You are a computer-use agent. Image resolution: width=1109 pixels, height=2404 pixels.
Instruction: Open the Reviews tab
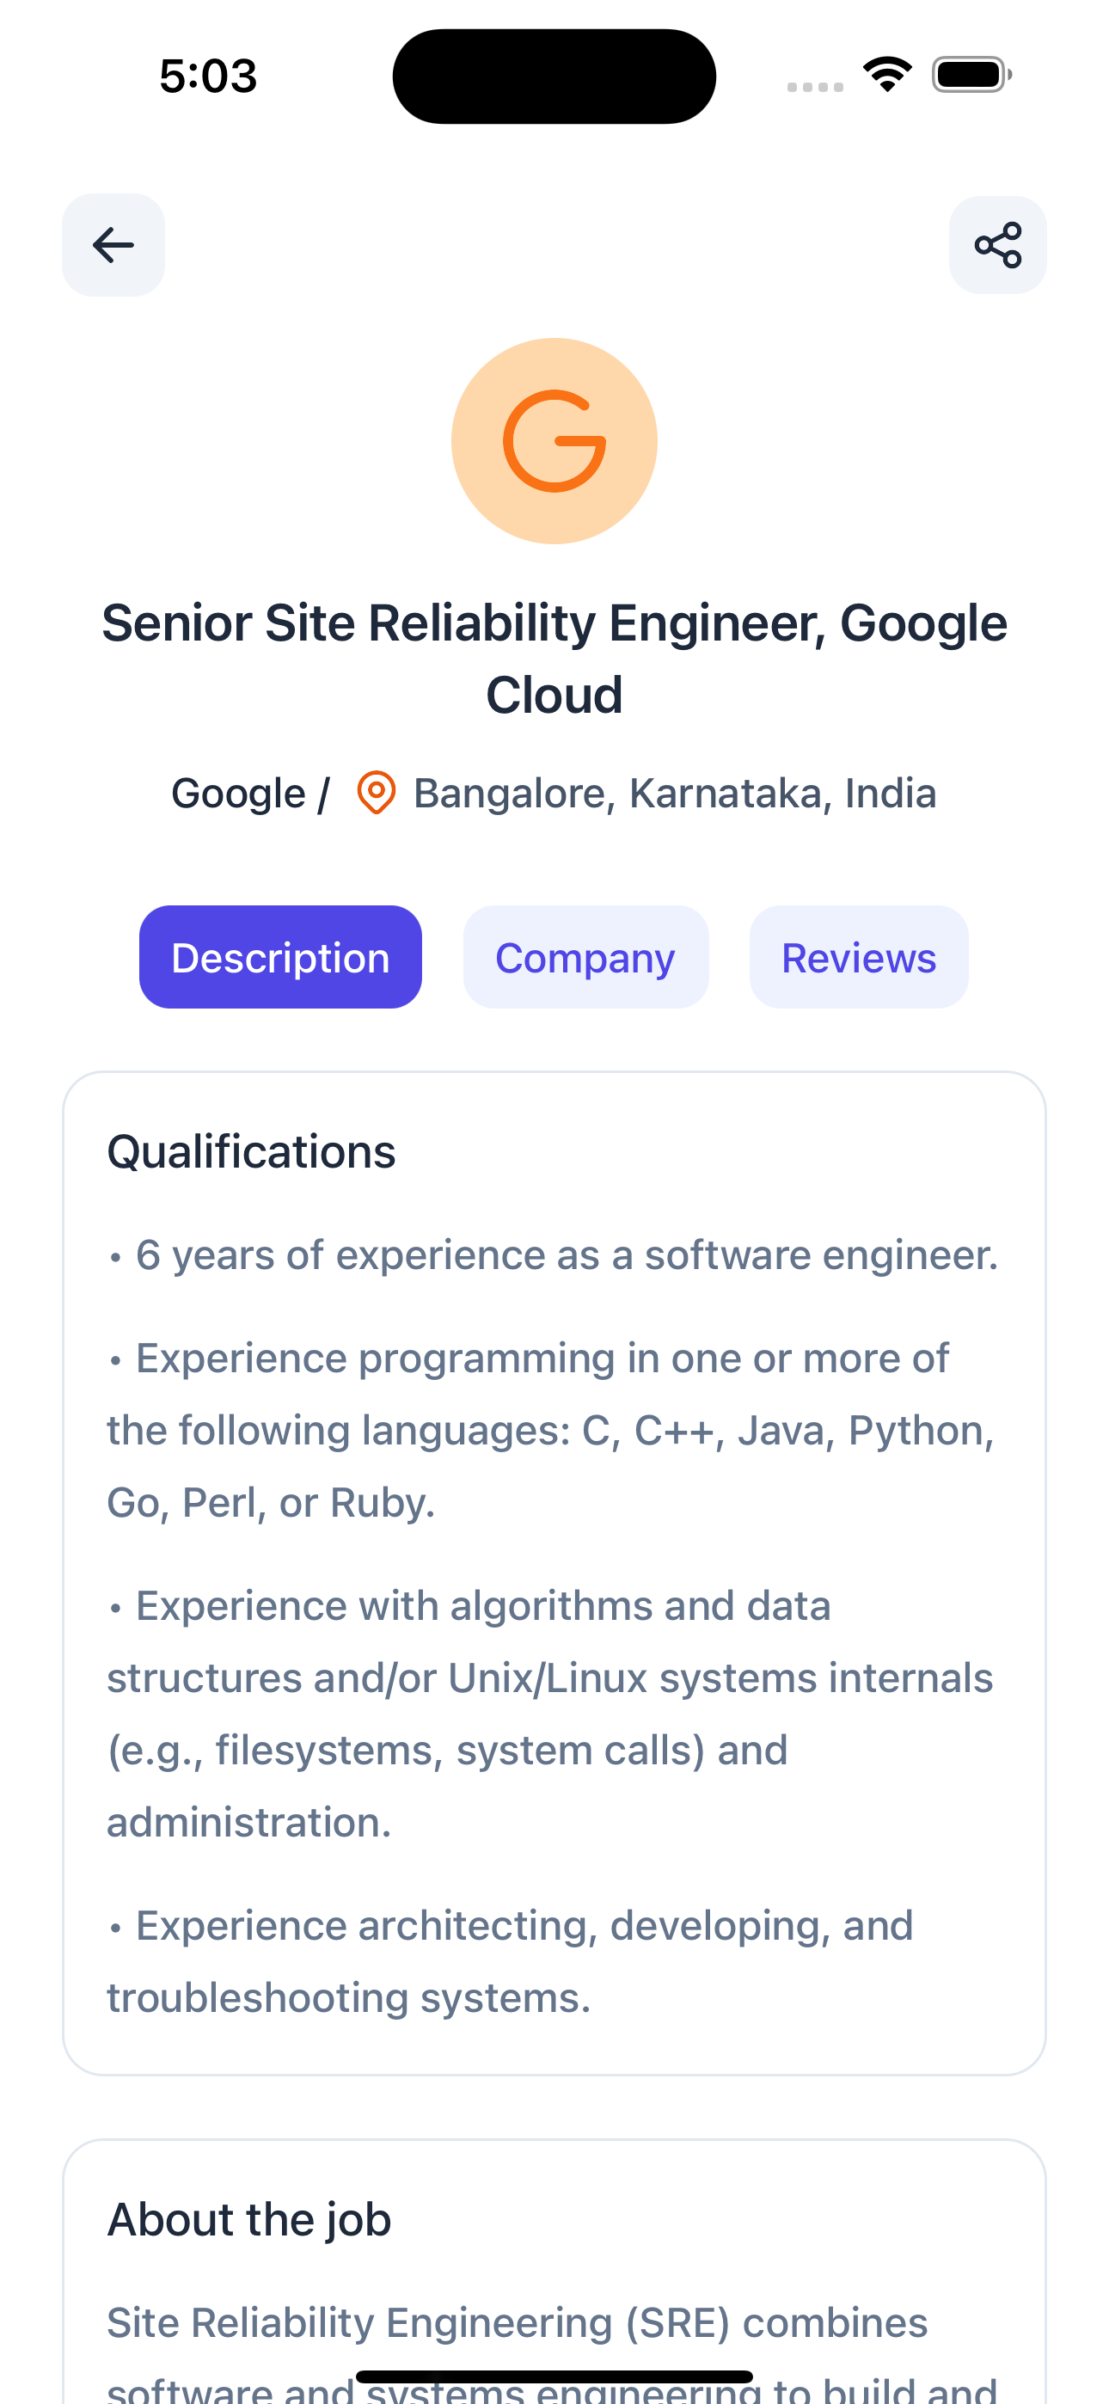point(859,958)
